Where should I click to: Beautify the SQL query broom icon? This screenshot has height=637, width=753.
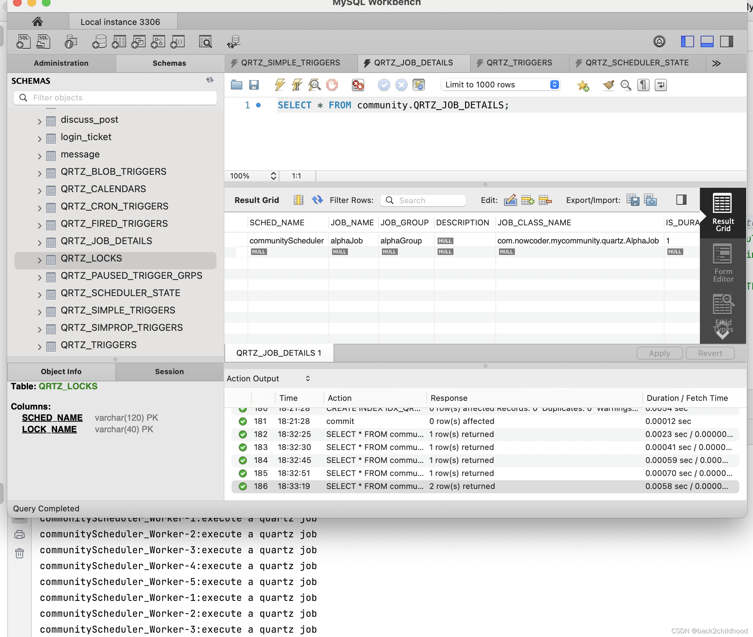608,85
